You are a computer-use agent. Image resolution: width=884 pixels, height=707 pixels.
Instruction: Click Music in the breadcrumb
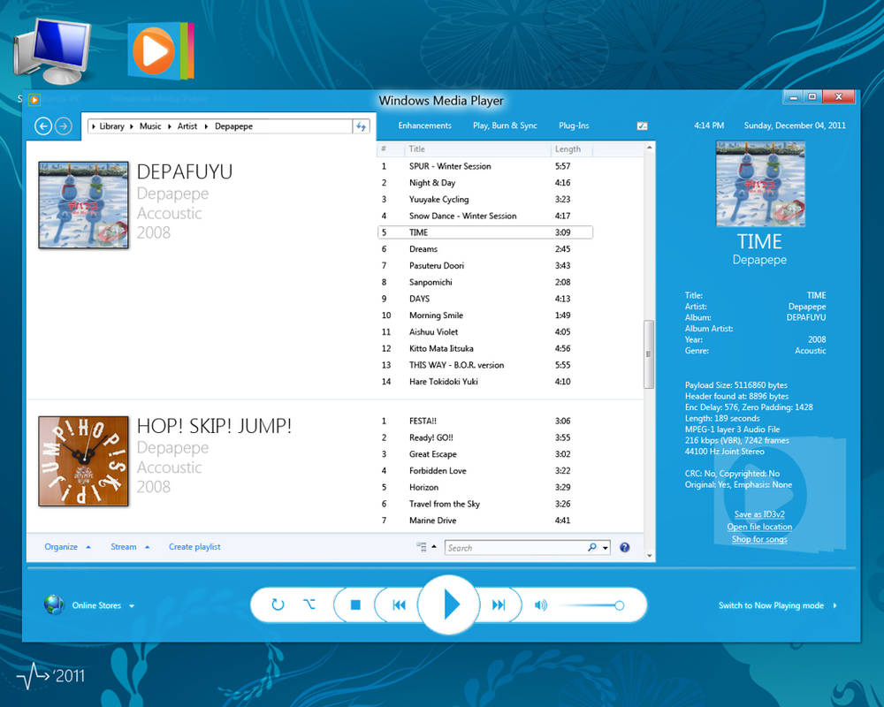pos(150,126)
